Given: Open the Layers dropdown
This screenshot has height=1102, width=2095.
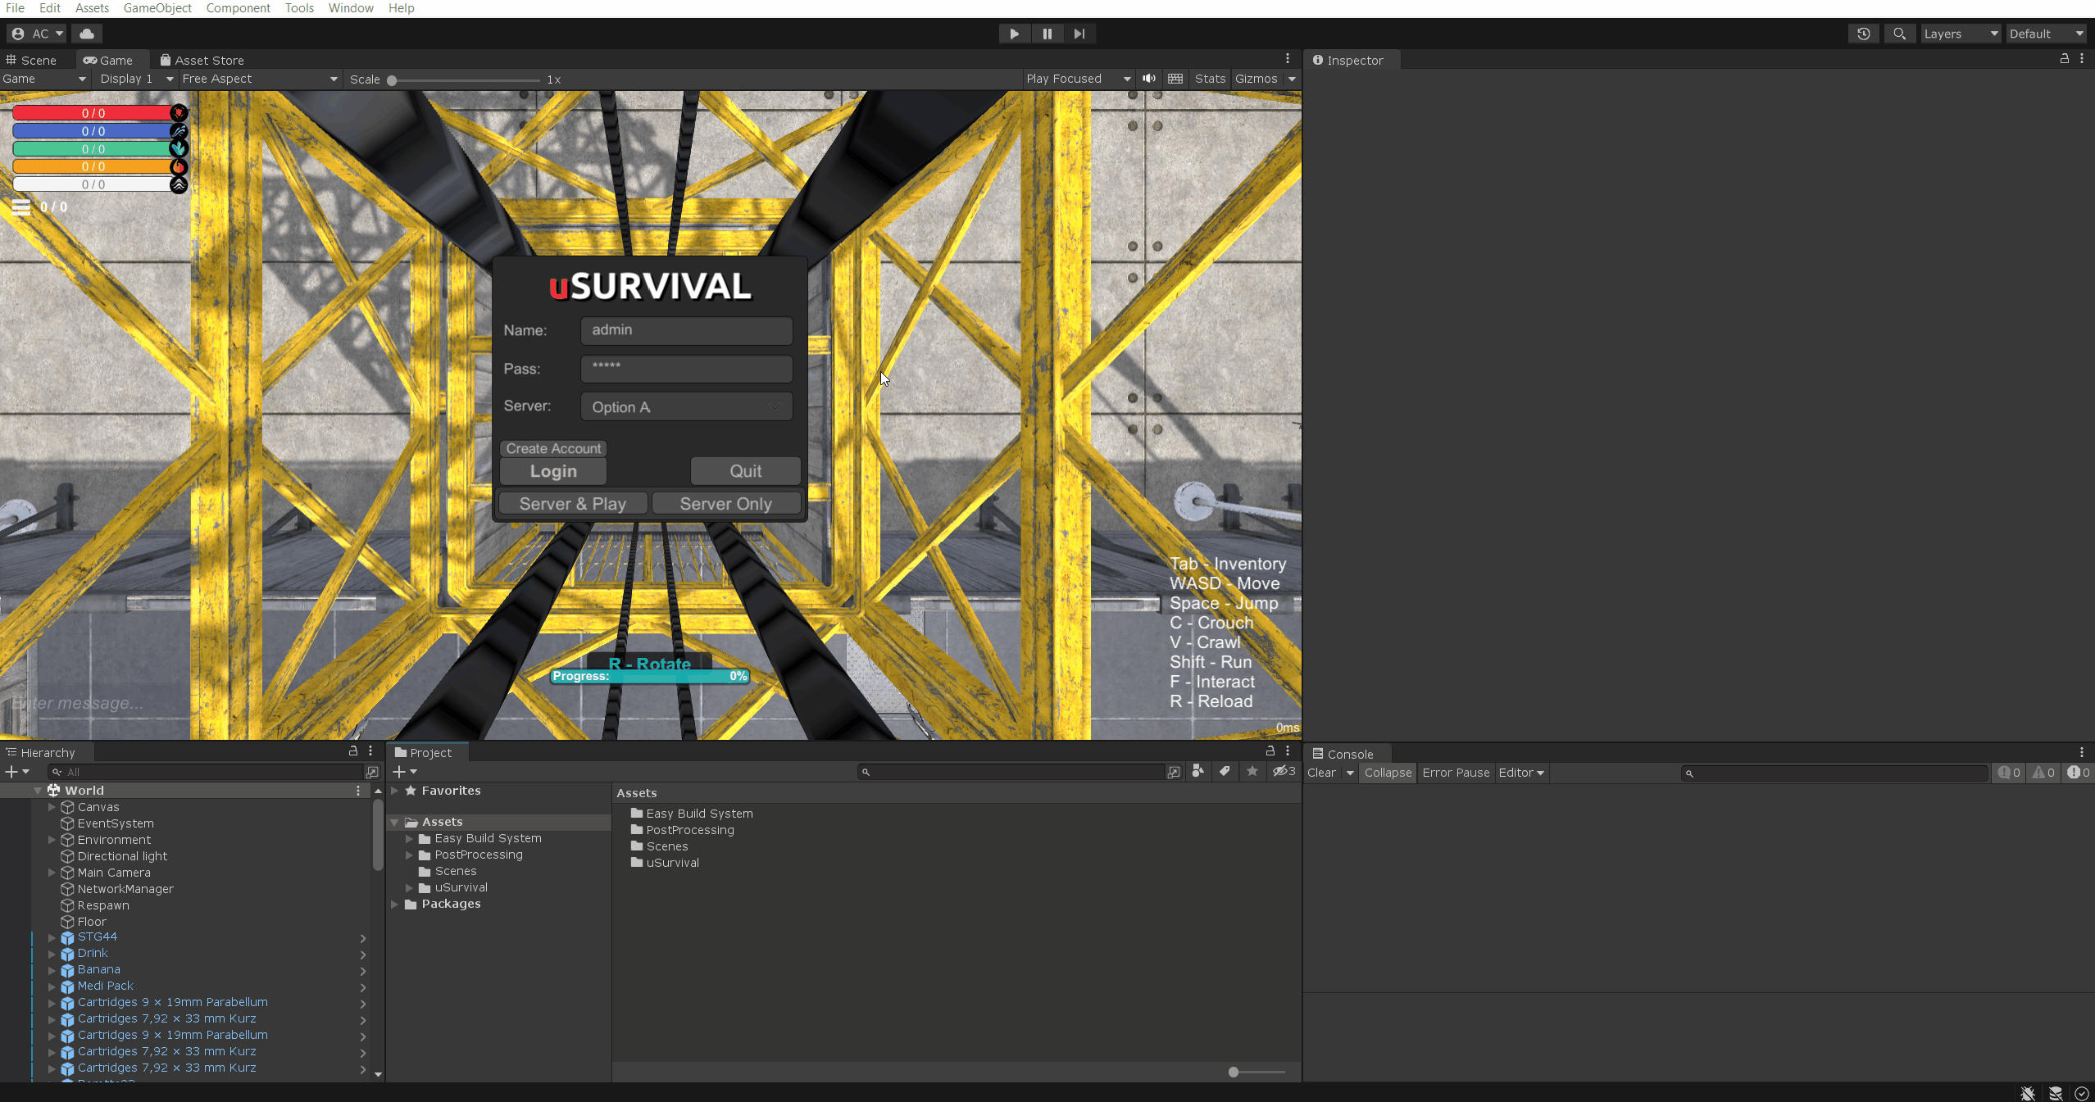Looking at the screenshot, I should 1960,34.
